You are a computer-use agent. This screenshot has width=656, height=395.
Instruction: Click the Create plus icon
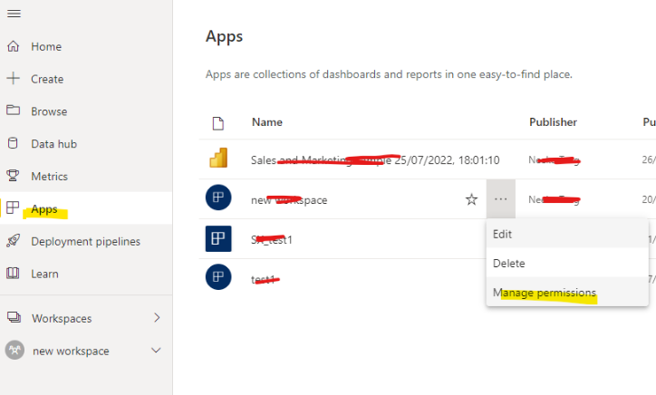[x=14, y=78]
